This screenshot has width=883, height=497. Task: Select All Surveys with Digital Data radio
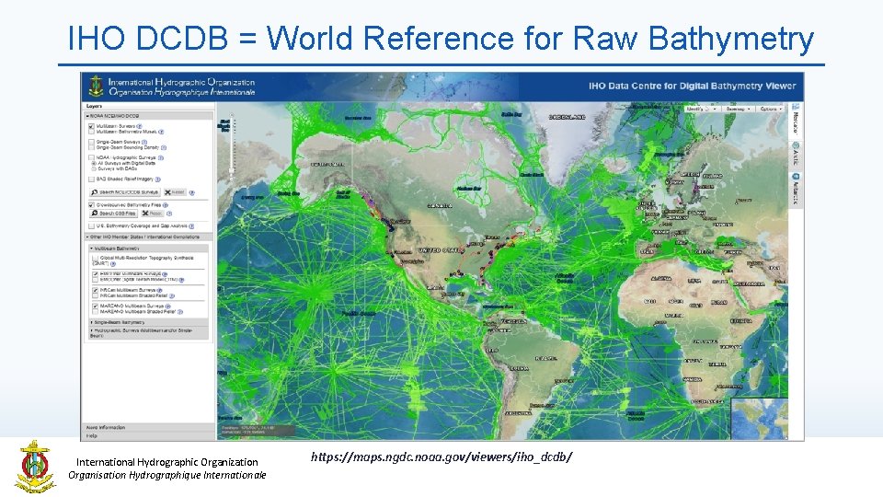(94, 164)
